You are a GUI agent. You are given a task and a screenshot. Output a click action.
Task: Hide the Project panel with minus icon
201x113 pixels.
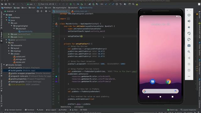pyautogui.click(x=50, y=11)
